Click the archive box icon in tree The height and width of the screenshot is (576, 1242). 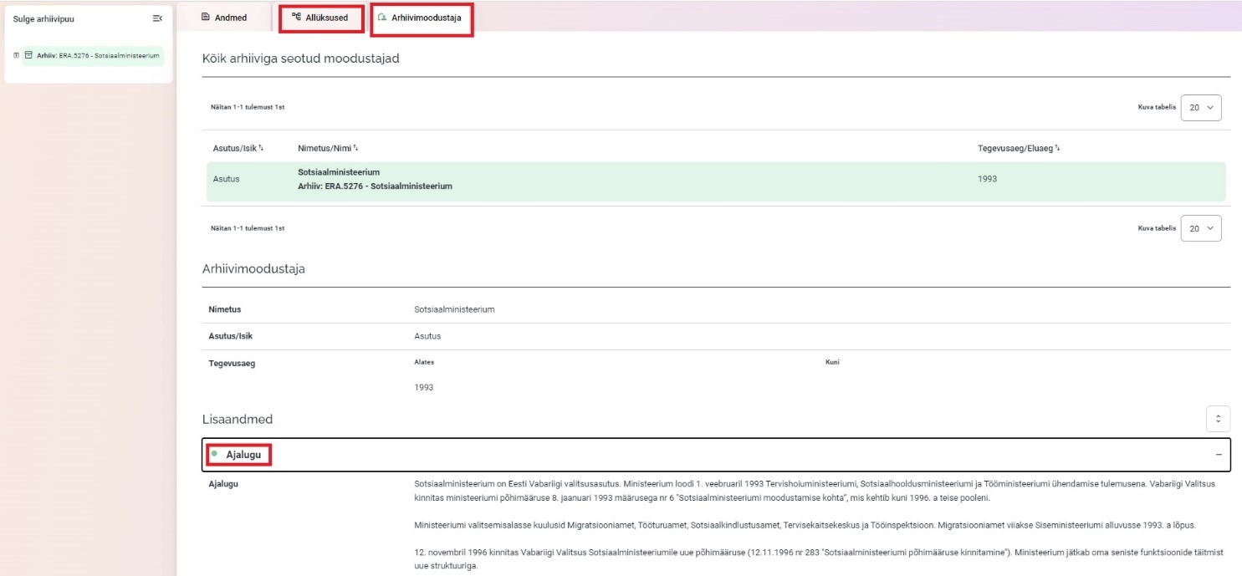pos(28,55)
